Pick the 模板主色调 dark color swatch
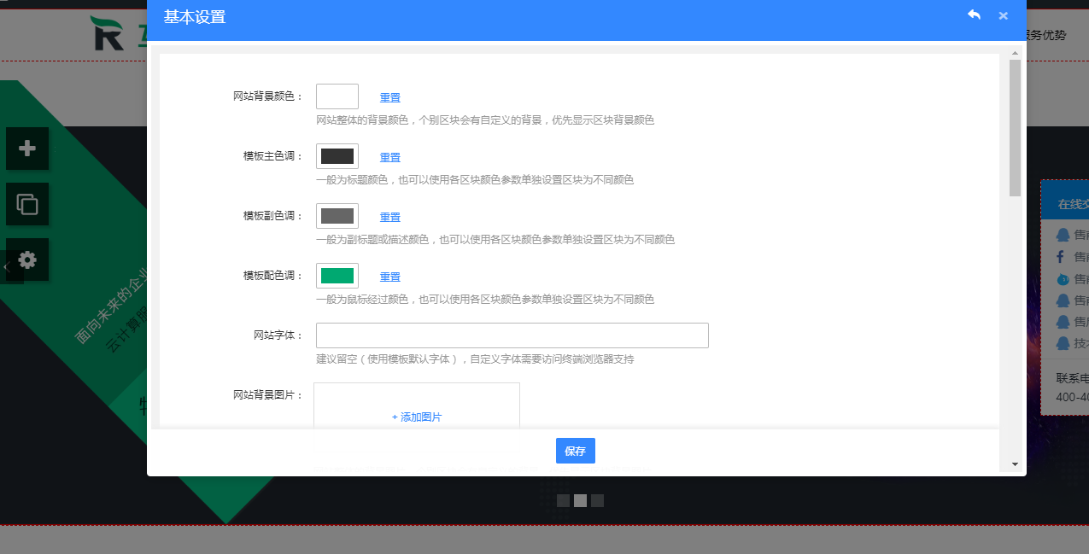1089x554 pixels. tap(337, 156)
